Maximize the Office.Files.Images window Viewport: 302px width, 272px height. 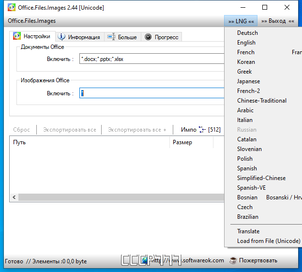265,8
